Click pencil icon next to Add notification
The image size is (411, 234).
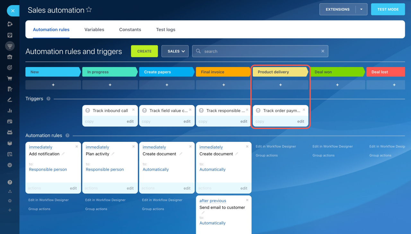tap(63, 154)
